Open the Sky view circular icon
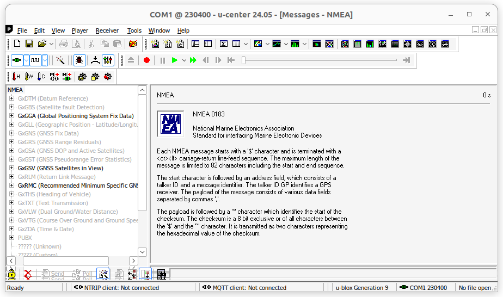 tap(329, 44)
